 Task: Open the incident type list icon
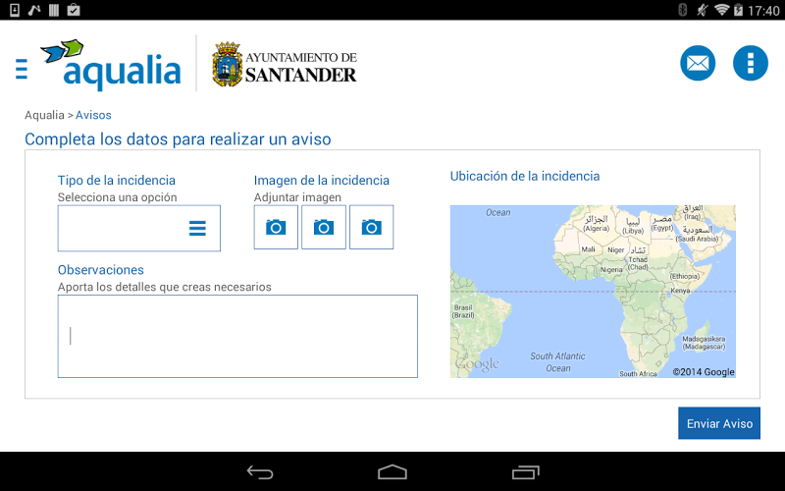click(197, 229)
